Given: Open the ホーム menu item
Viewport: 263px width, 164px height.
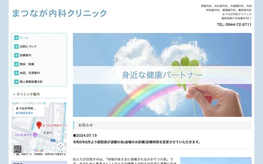Looking at the screenshot, I should (24, 38).
